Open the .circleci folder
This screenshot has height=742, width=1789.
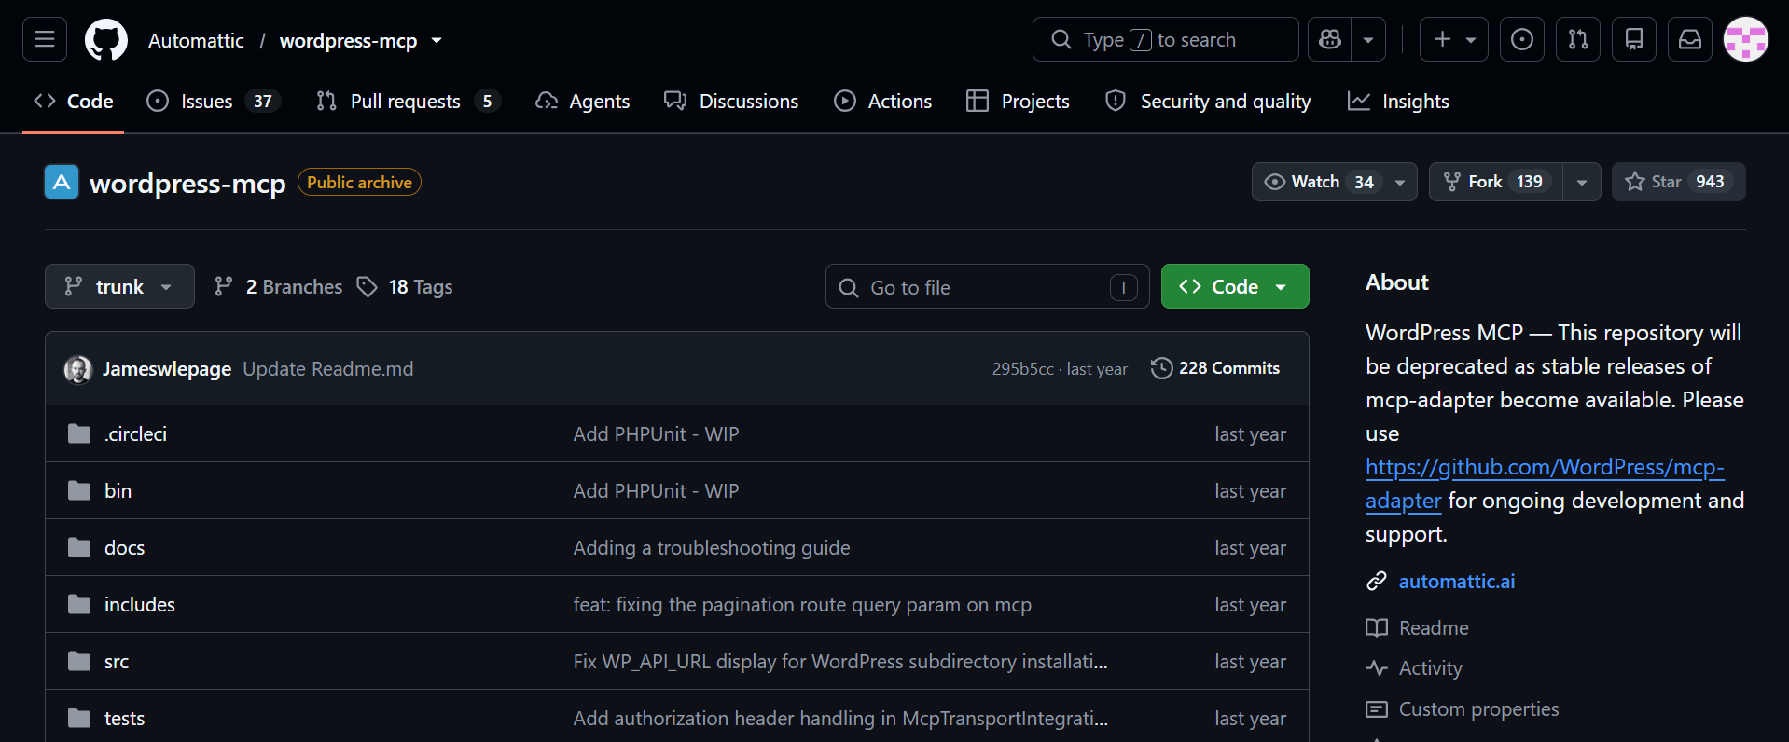click(136, 433)
